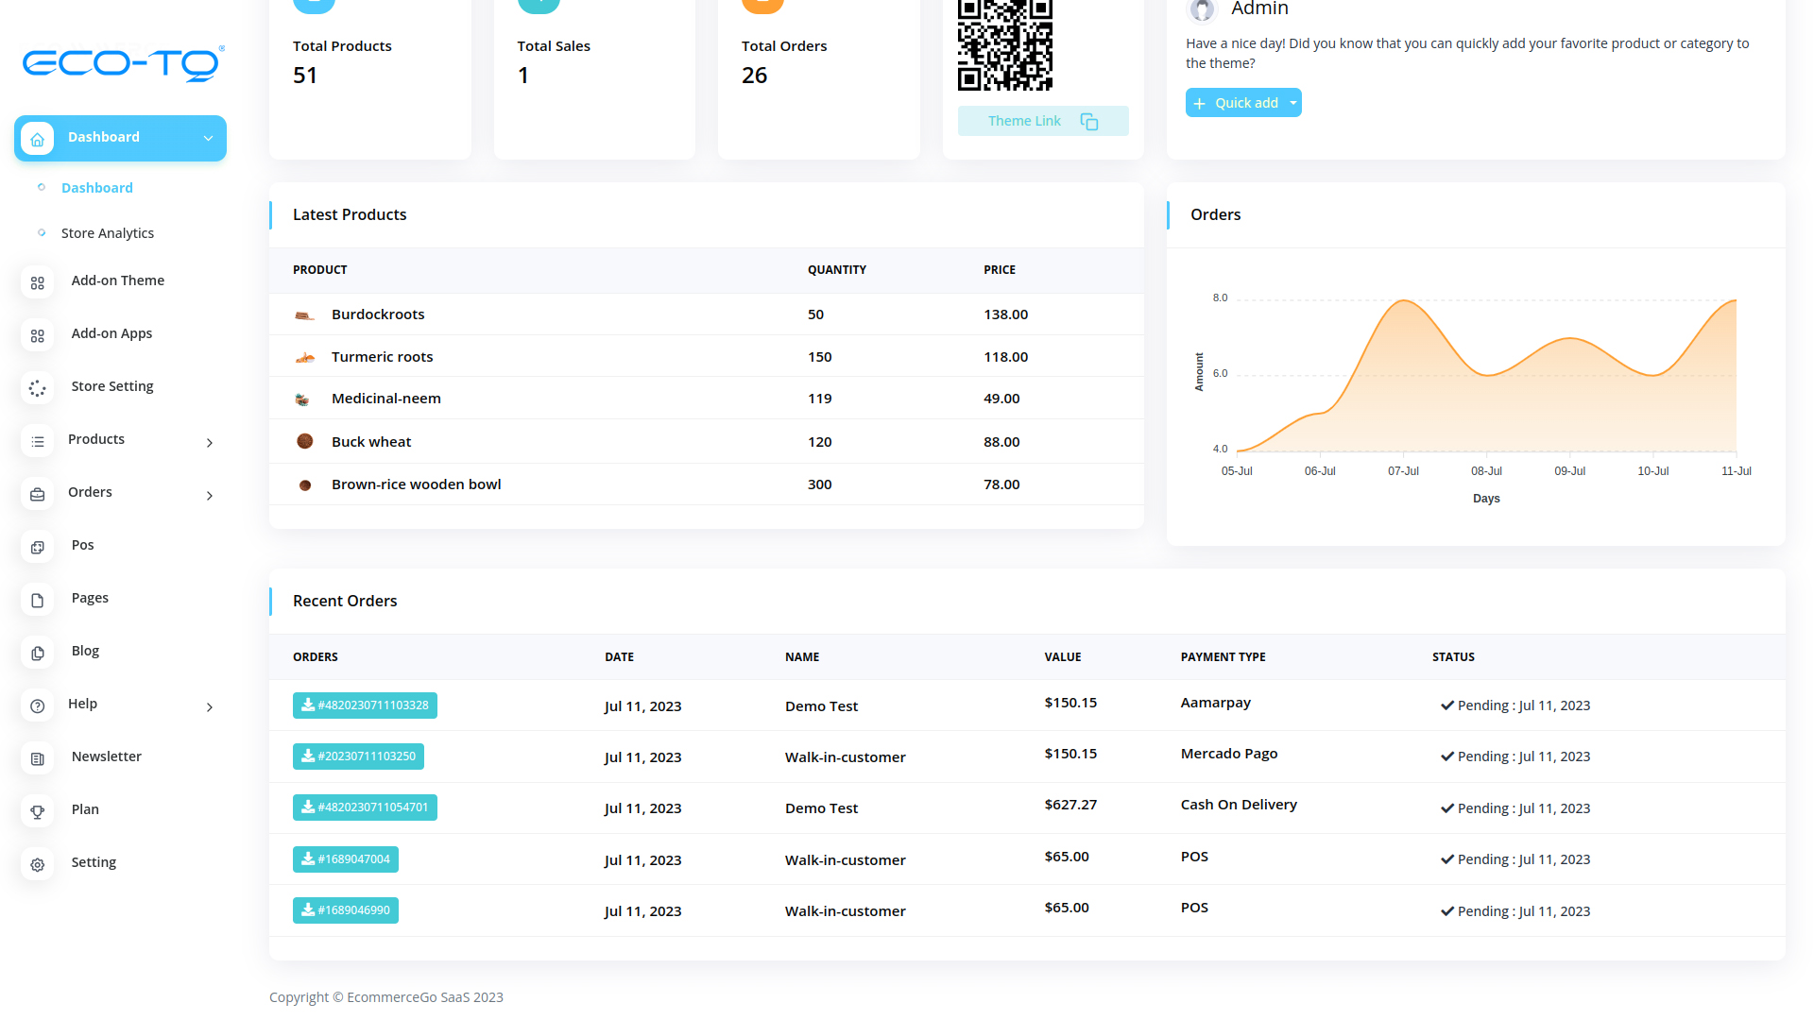The width and height of the screenshot is (1814, 1020).
Task: Click the copy icon beside Theme Link
Action: (1088, 122)
